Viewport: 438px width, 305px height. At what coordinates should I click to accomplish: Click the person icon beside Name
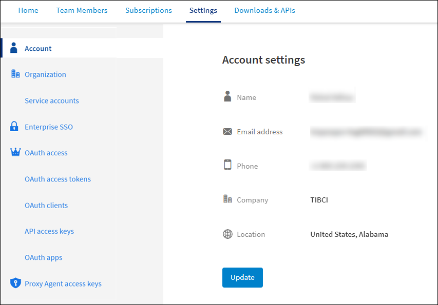coord(227,96)
